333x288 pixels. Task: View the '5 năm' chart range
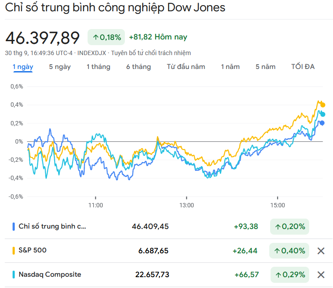[265, 67]
